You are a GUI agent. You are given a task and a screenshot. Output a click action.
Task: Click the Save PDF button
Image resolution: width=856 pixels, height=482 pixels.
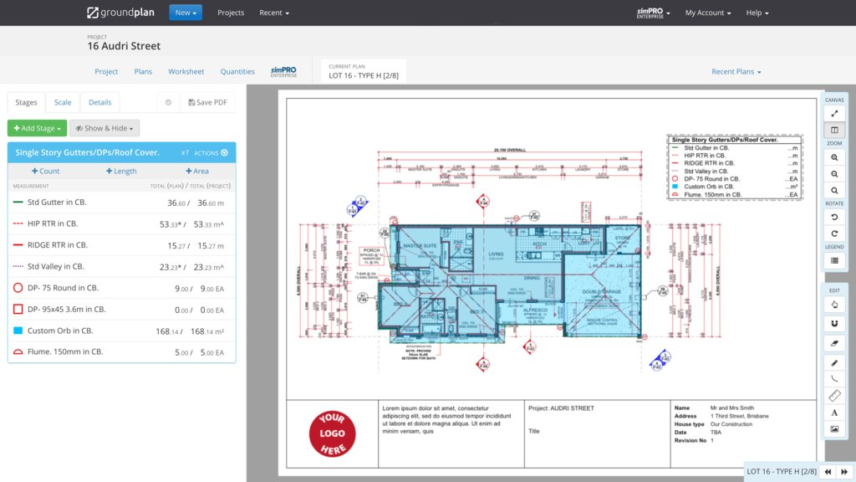point(207,101)
